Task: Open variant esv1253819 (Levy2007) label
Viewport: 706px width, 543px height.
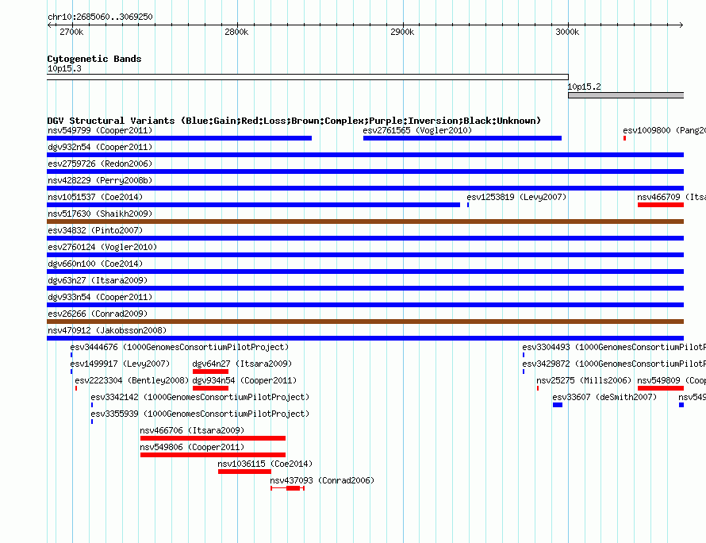Action: [516, 197]
